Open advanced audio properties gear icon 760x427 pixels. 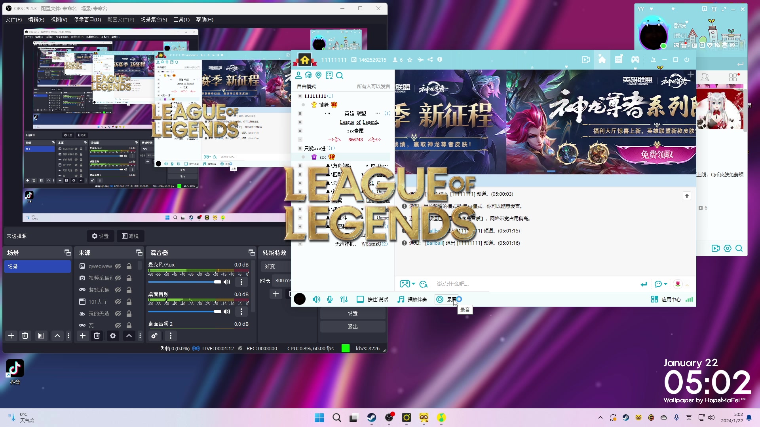(154, 336)
